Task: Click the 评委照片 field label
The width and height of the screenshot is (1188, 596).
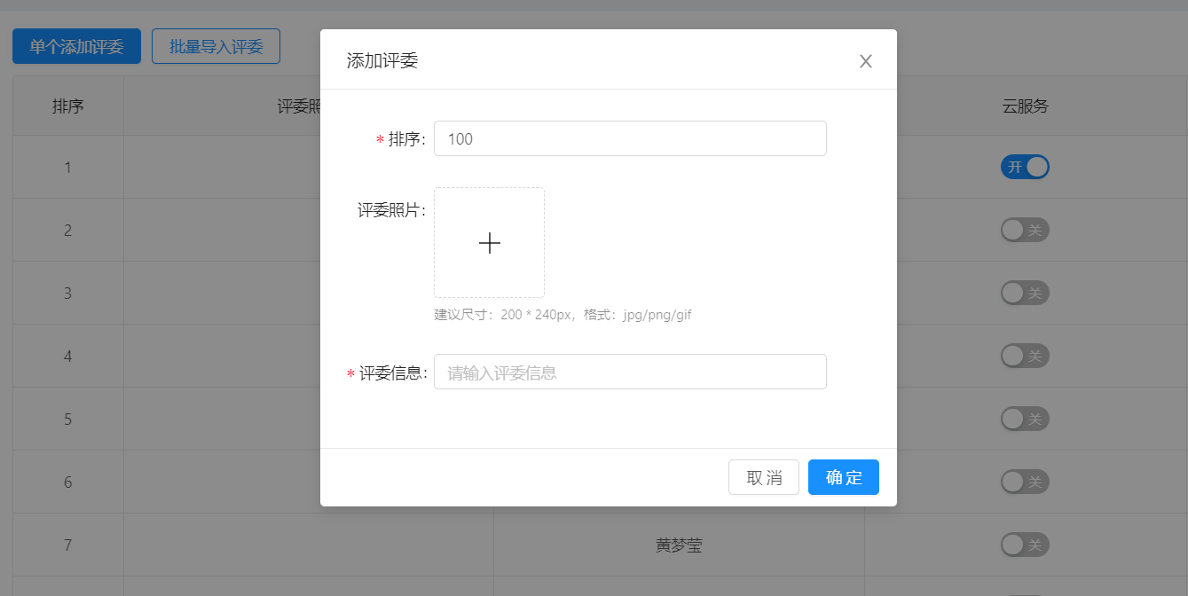Action: click(391, 210)
